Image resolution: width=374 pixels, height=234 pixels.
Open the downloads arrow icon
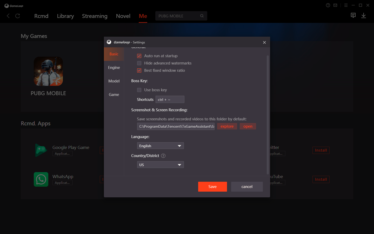tap(364, 16)
